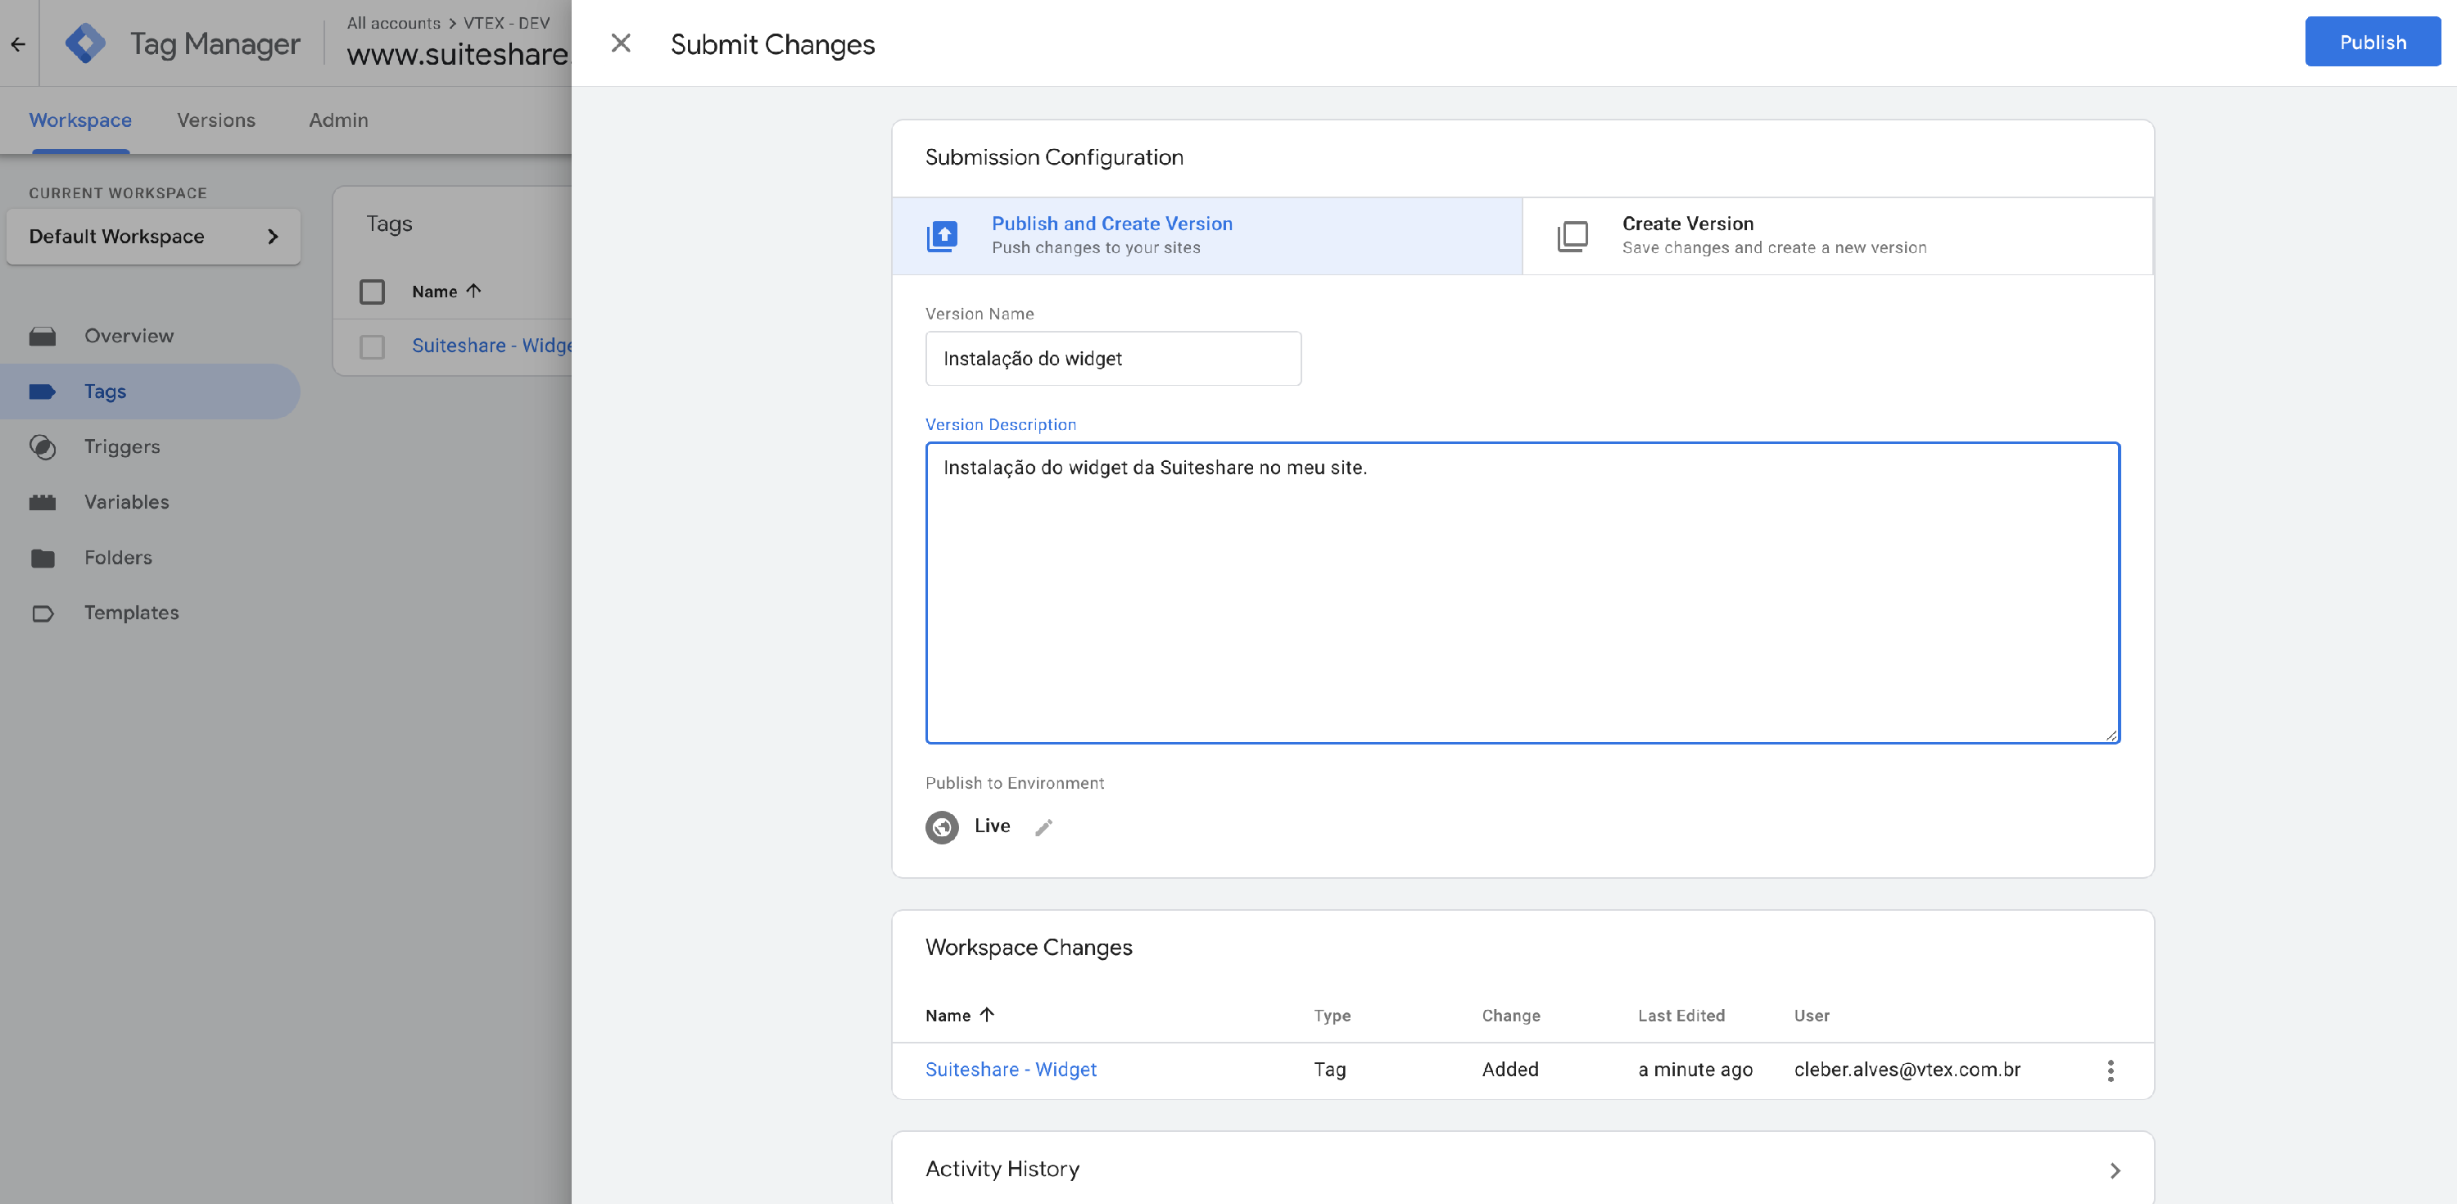Close the Submit Changes panel with X
This screenshot has height=1204, width=2457.
(x=621, y=44)
